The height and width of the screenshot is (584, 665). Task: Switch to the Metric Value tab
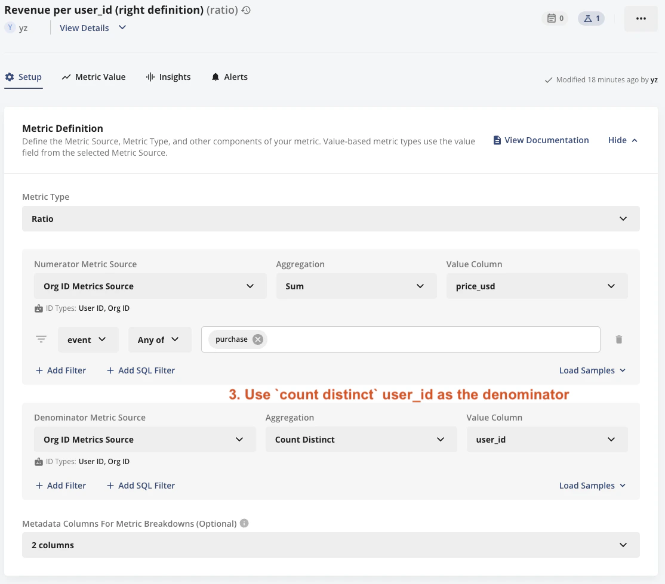(94, 76)
